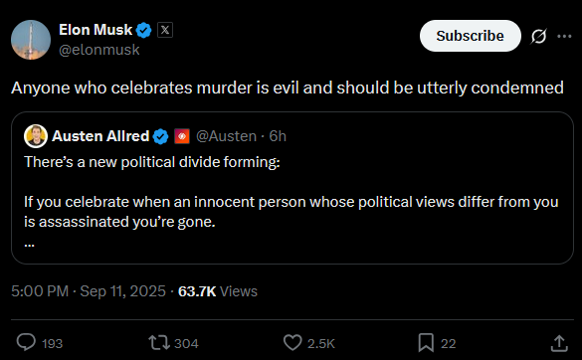Image resolution: width=582 pixels, height=360 pixels.
Task: Like the post with heart icon
Action: 292,342
